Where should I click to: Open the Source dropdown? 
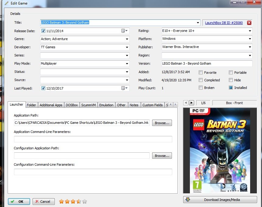(x=127, y=80)
